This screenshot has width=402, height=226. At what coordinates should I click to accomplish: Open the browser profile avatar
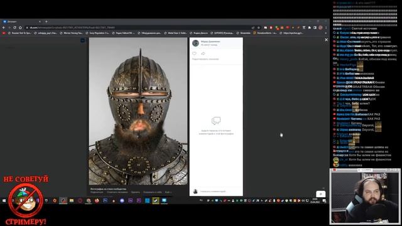320,28
